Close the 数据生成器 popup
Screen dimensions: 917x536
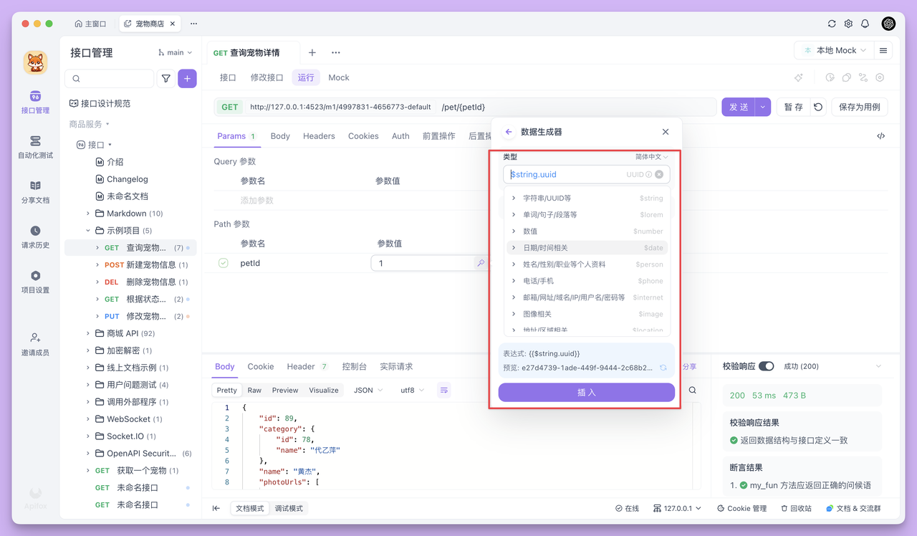(666, 132)
